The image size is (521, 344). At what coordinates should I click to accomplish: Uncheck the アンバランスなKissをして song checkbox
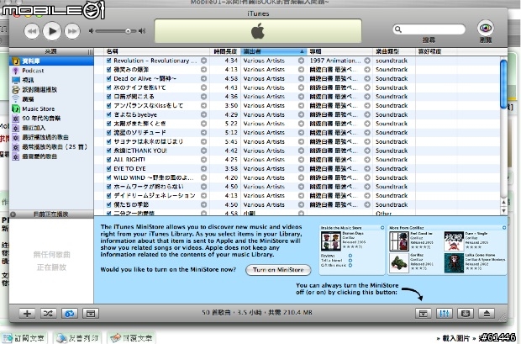coord(108,105)
